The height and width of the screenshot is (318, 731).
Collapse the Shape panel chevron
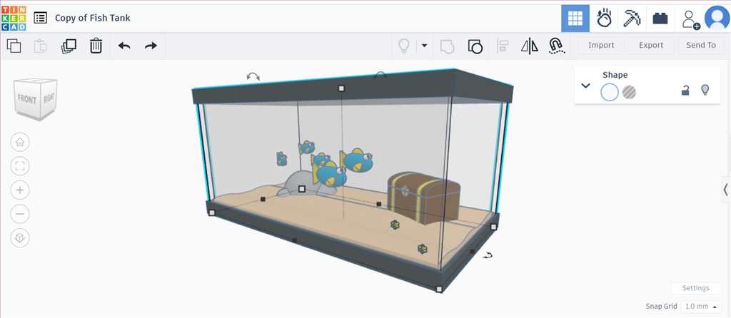(586, 86)
